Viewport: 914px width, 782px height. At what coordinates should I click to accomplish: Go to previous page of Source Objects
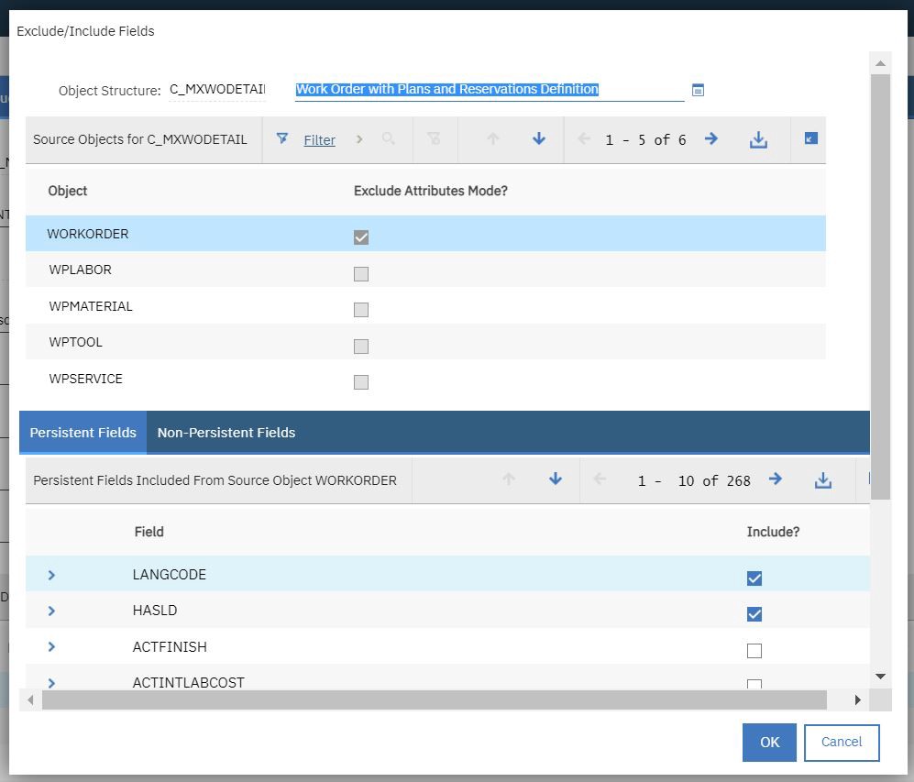pos(583,138)
